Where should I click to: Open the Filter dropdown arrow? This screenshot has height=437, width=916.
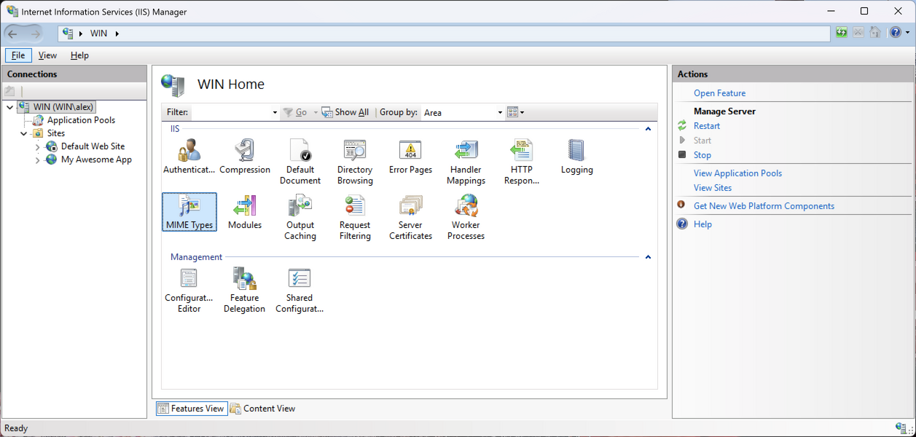click(x=275, y=112)
